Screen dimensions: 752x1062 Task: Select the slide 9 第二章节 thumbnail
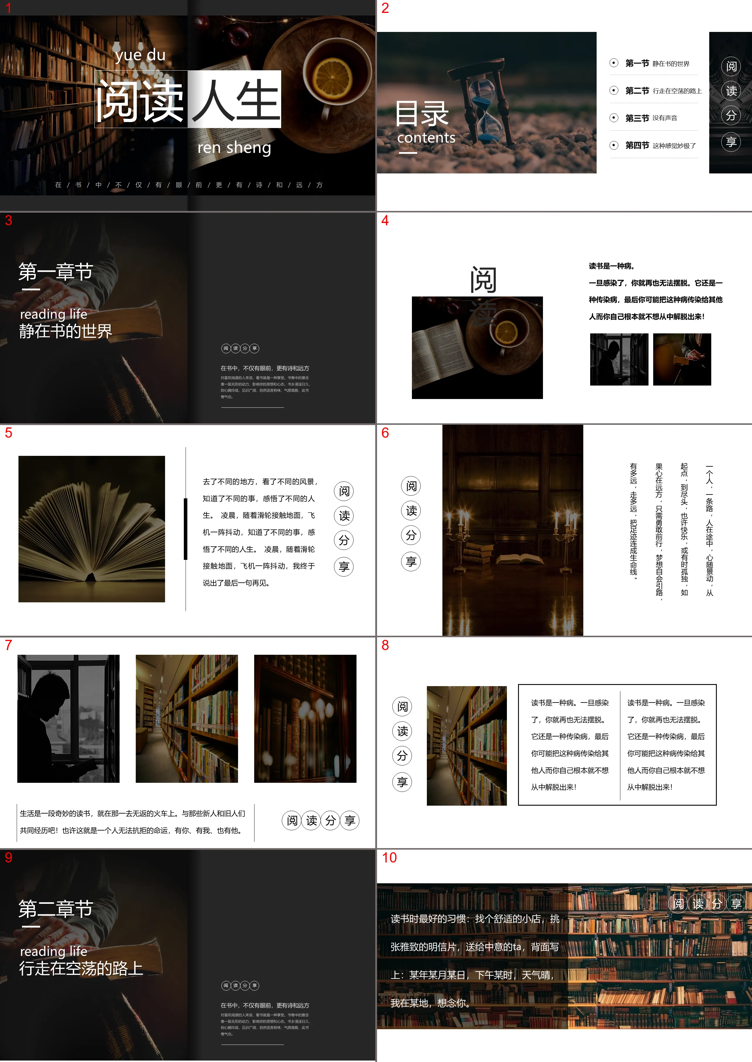(188, 955)
